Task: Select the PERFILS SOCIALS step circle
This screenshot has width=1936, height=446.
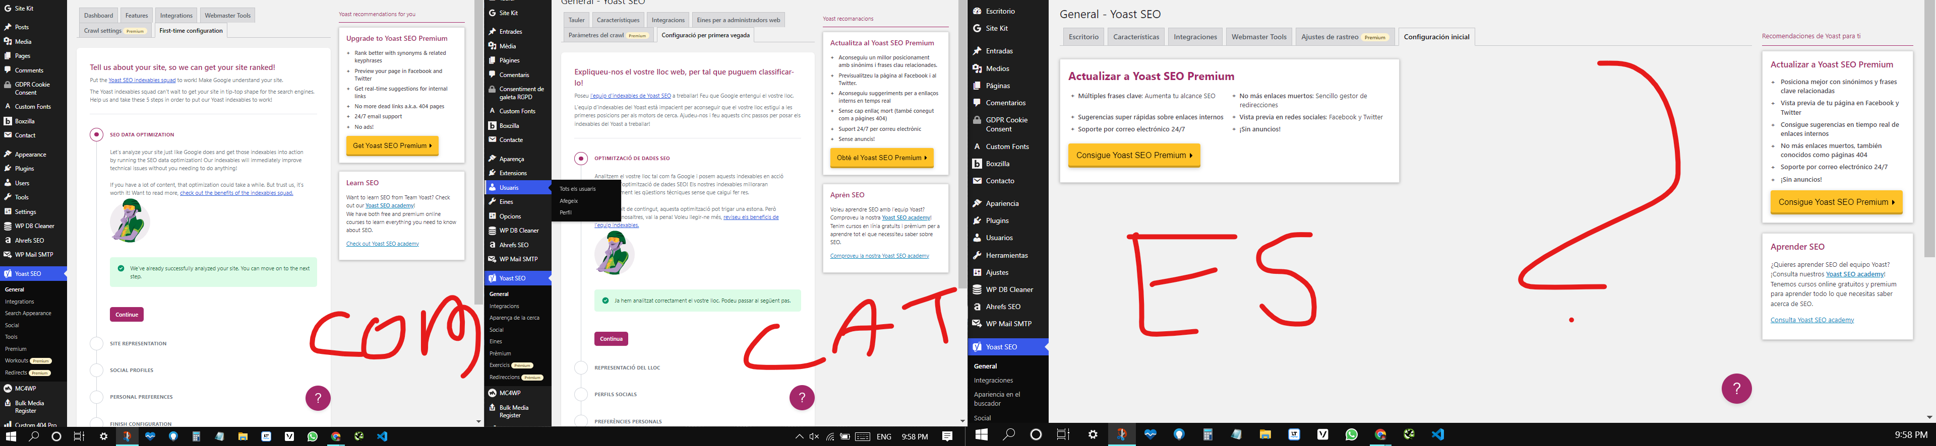Action: (581, 394)
